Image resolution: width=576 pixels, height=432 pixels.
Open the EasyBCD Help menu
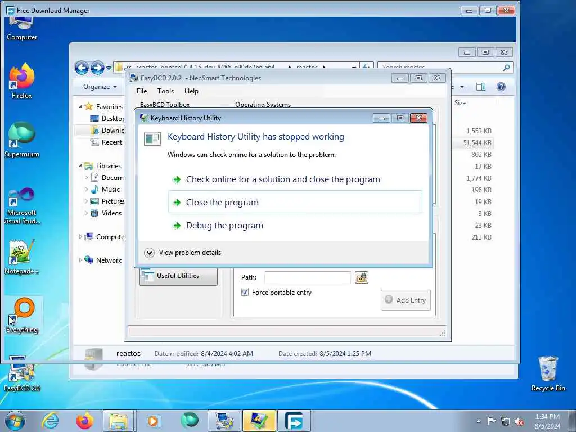point(191,91)
